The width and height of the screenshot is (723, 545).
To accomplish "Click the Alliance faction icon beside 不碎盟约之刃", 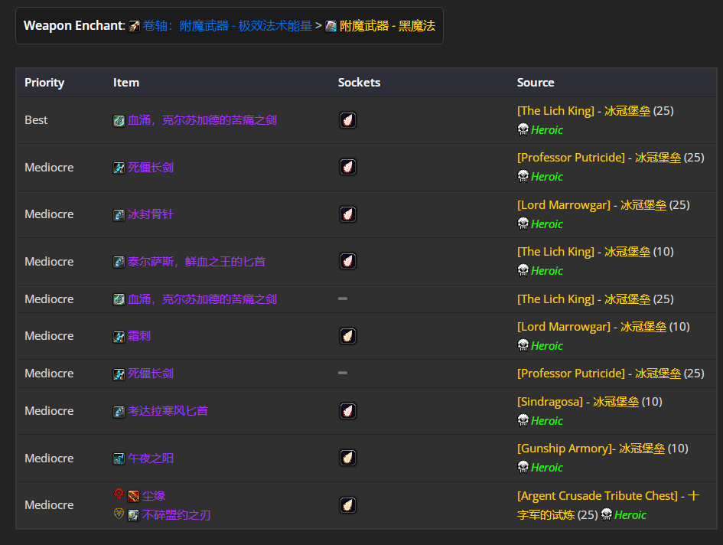I will click(x=119, y=515).
